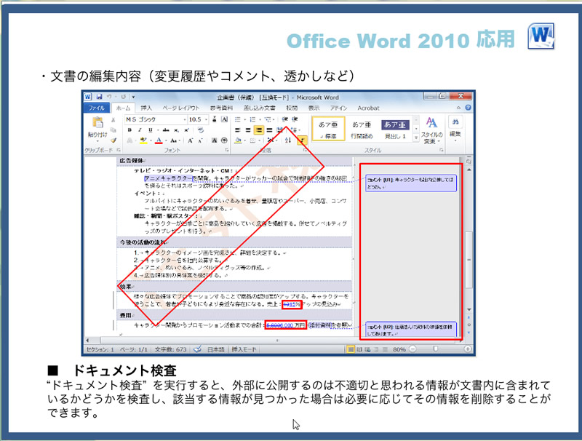Switch to Full Screen Reading view

pos(359,349)
